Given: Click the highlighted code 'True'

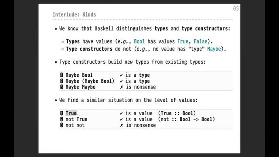Looking at the screenshot, I should tap(71, 113).
